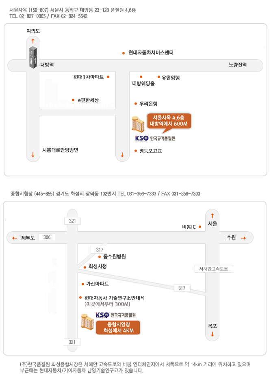The height and width of the screenshot is (382, 271).
Task: Click the orange test site building icon
Action: click(x=87, y=322)
